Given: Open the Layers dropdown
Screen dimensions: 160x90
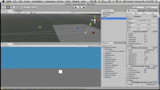Looking at the screenshot, I should [x=138, y=7].
